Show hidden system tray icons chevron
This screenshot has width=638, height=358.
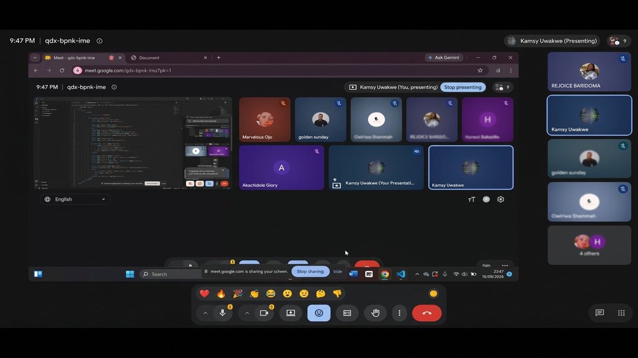[417, 274]
